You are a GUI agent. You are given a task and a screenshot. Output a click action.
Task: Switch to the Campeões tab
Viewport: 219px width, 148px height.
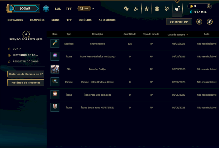[x=37, y=20]
